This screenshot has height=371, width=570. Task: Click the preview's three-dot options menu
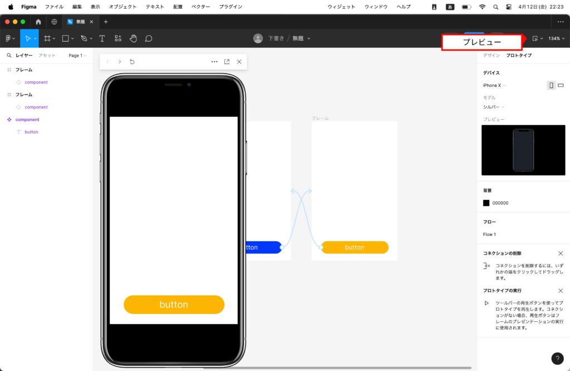214,62
